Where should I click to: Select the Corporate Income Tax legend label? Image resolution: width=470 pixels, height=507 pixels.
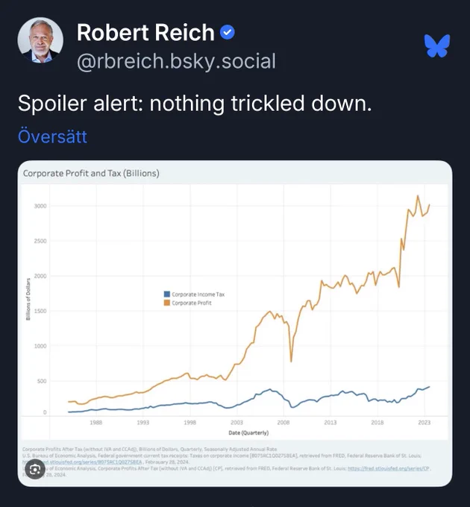(198, 295)
